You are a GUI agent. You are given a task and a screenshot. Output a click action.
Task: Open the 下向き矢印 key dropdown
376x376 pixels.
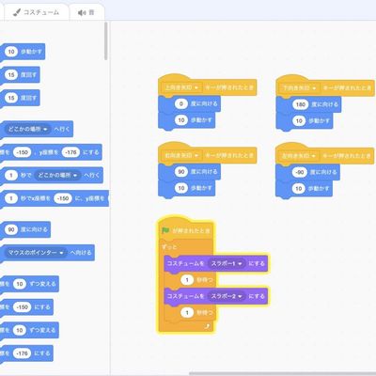coord(299,87)
